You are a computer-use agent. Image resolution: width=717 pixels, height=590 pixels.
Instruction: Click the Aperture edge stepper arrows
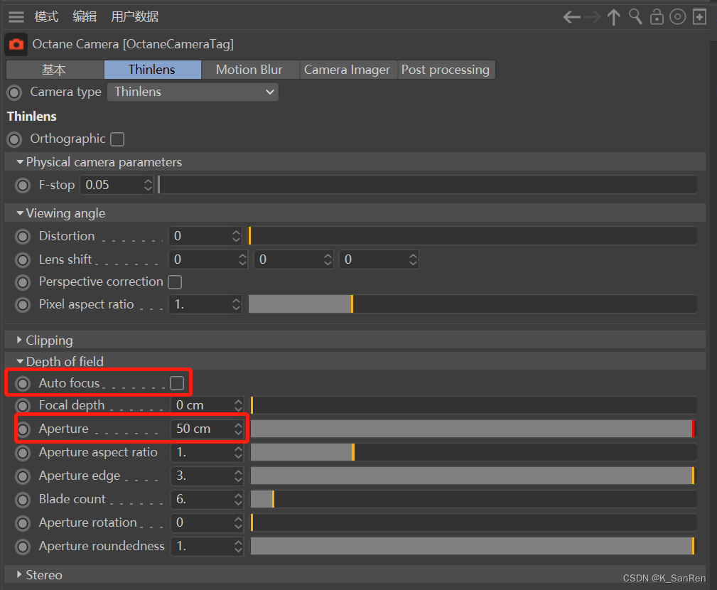tap(238, 476)
